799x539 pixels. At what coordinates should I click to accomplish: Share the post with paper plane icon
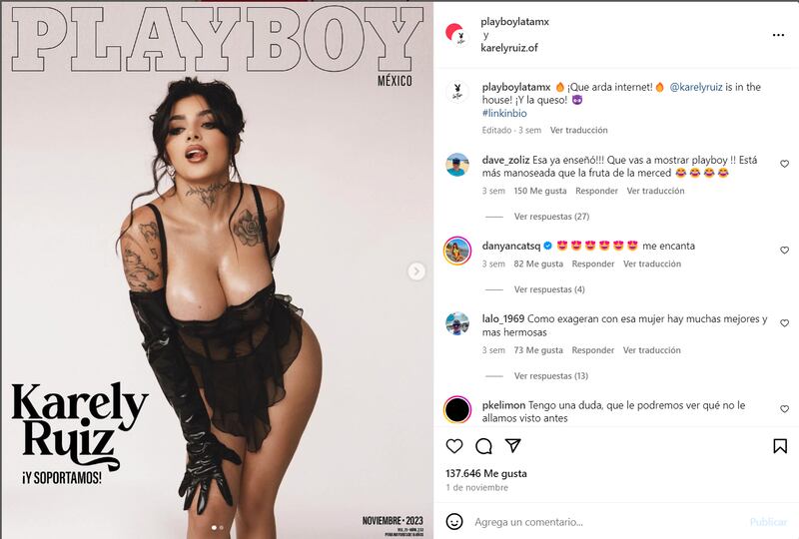[513, 446]
